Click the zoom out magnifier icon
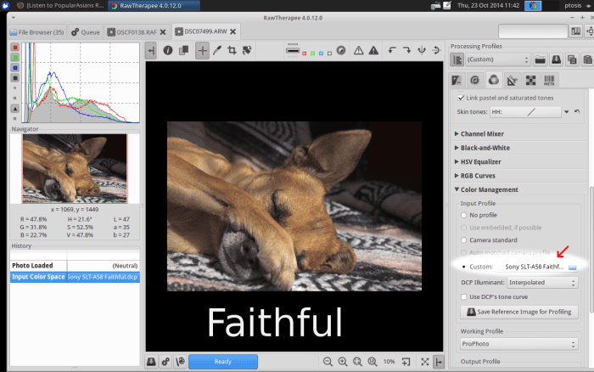 point(328,362)
